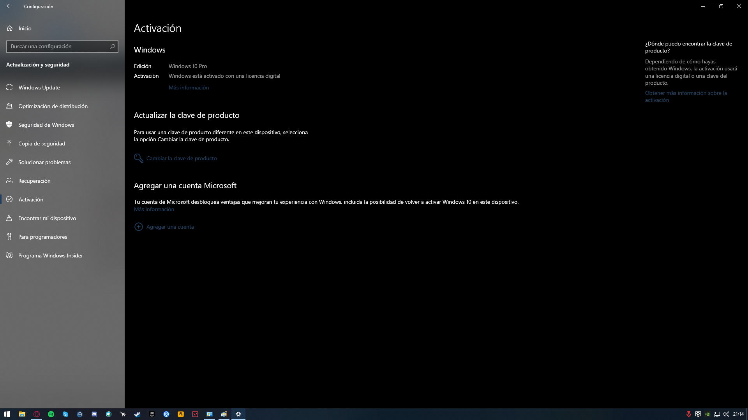Open Spotify from the taskbar
Image resolution: width=748 pixels, height=420 pixels.
click(51, 414)
